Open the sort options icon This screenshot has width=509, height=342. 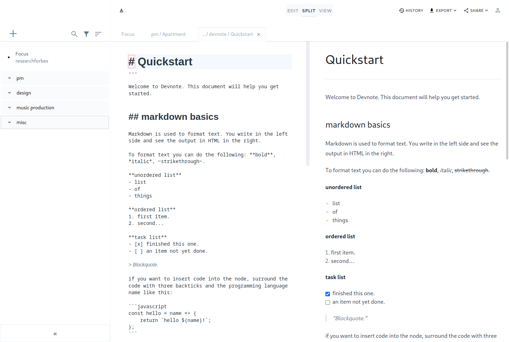coord(98,34)
